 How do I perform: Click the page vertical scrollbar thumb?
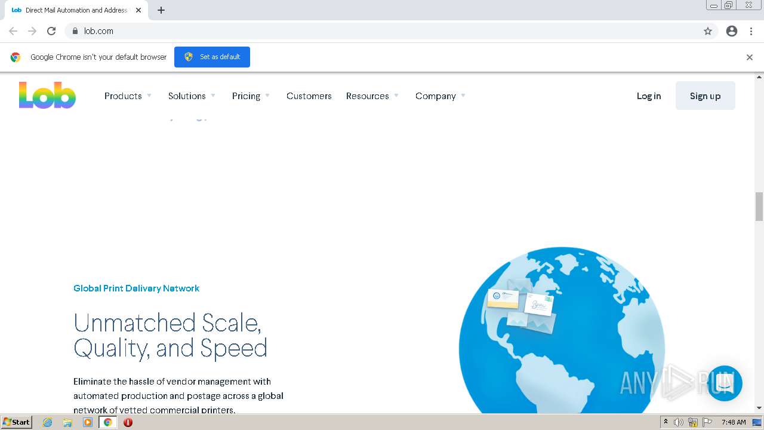click(x=759, y=207)
